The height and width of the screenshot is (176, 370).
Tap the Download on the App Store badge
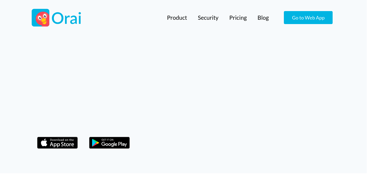[57, 143]
